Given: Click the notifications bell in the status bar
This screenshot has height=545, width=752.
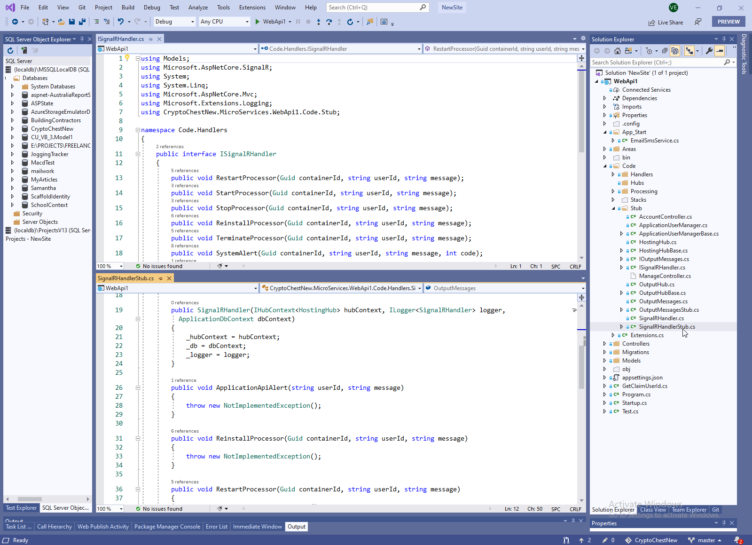Looking at the screenshot, I should pos(738,540).
